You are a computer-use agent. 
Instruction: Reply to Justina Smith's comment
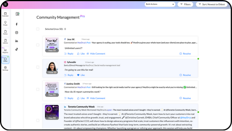[69, 98]
